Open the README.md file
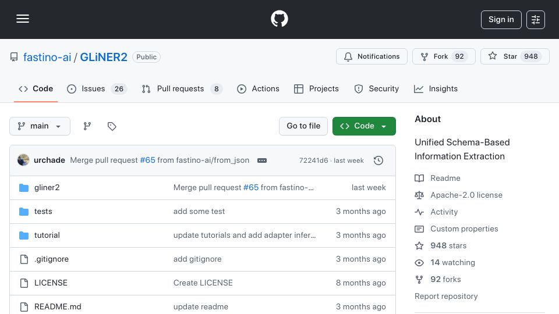Viewport: 559px width, 314px height. pos(58,307)
